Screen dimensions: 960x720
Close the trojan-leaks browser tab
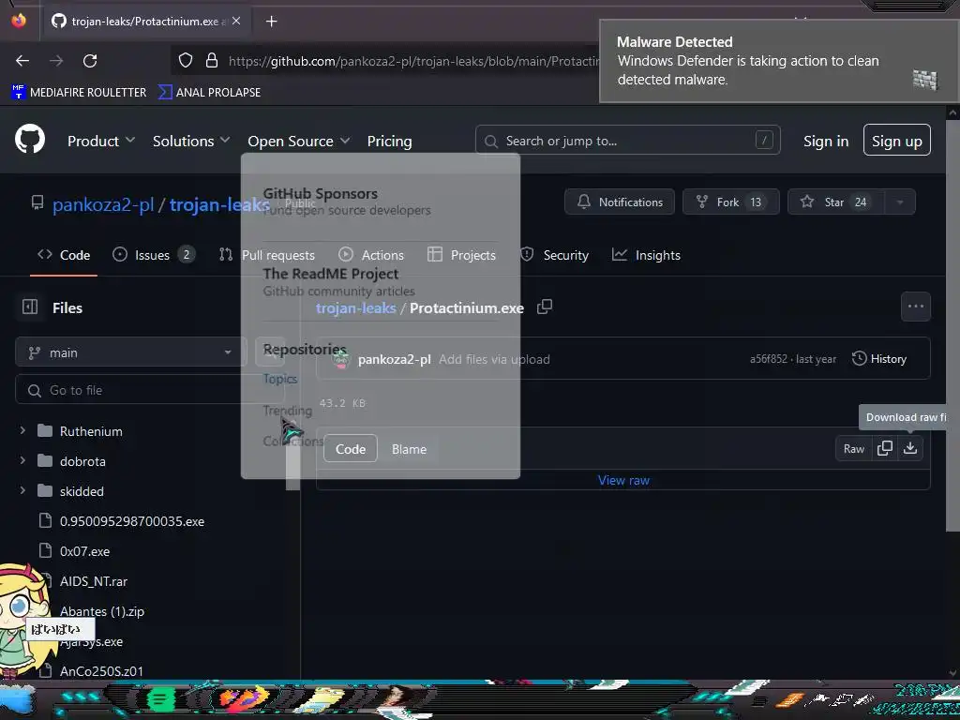(236, 21)
